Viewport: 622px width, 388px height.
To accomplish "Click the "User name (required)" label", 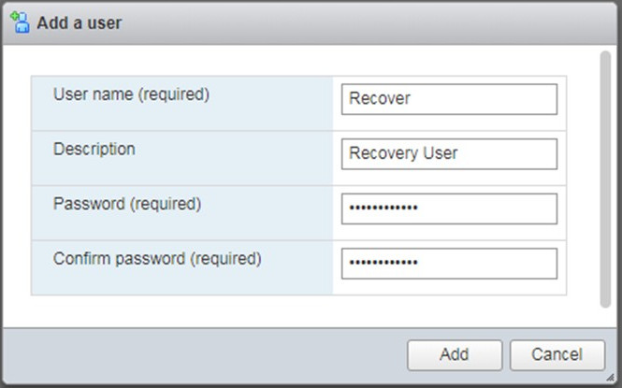I will click(131, 94).
